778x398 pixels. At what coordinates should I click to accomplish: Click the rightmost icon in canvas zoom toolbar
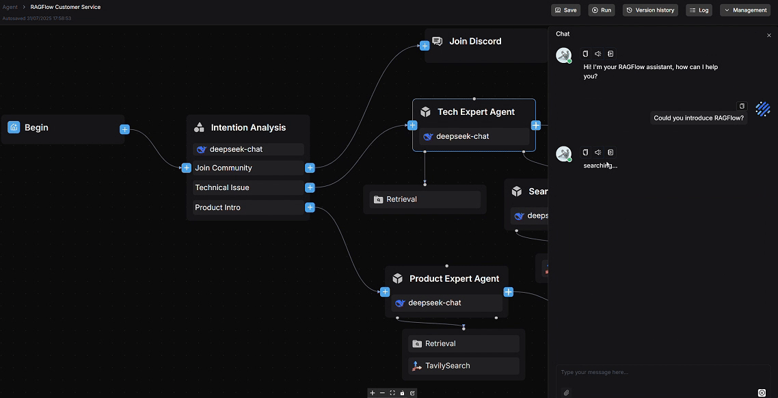[x=412, y=393]
